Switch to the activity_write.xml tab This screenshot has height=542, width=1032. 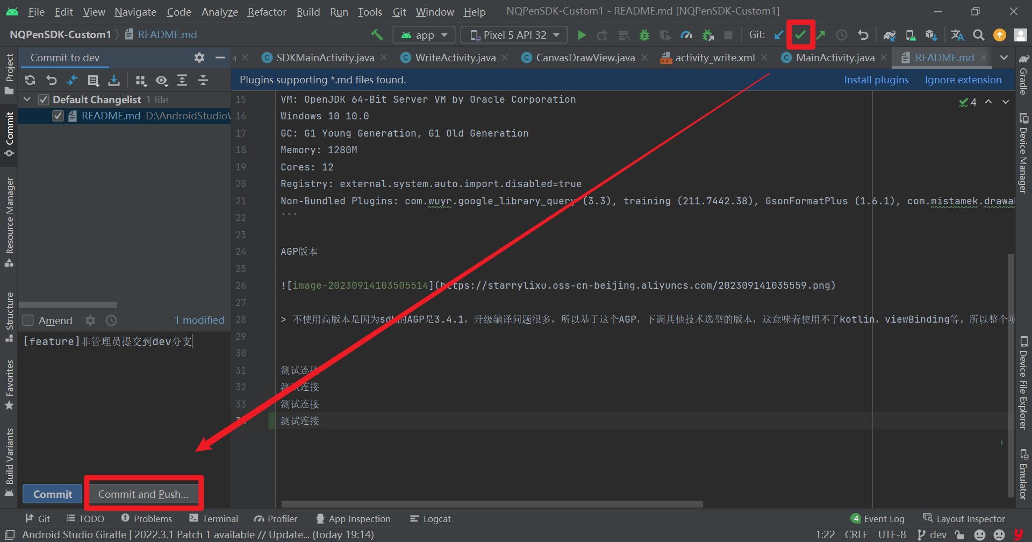[714, 58]
